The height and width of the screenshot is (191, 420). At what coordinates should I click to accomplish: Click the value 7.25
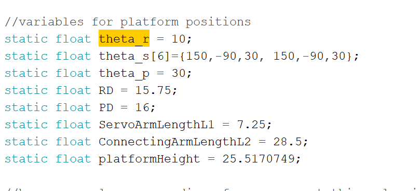pos(251,125)
